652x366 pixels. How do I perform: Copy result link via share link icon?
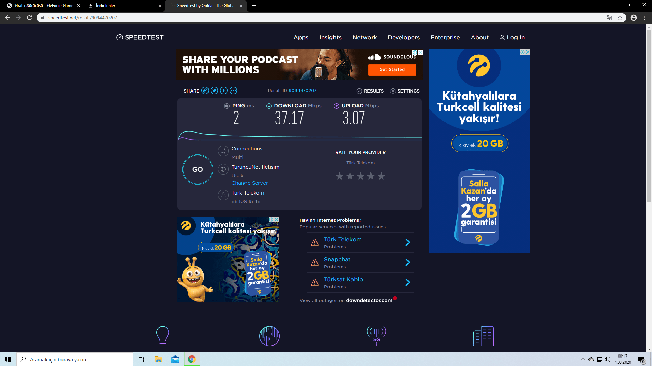pos(205,90)
